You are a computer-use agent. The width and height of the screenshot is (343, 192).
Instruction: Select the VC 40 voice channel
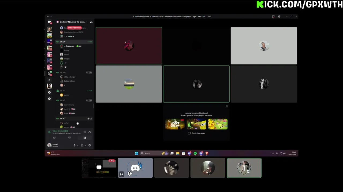(74, 73)
